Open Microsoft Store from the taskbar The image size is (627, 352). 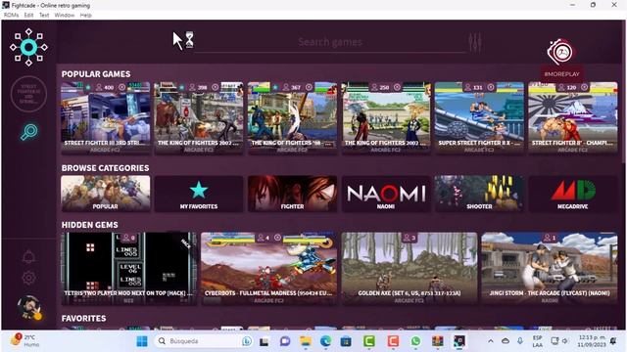tap(346, 341)
